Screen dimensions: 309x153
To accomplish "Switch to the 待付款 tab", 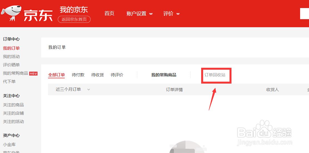I will (x=78, y=75).
